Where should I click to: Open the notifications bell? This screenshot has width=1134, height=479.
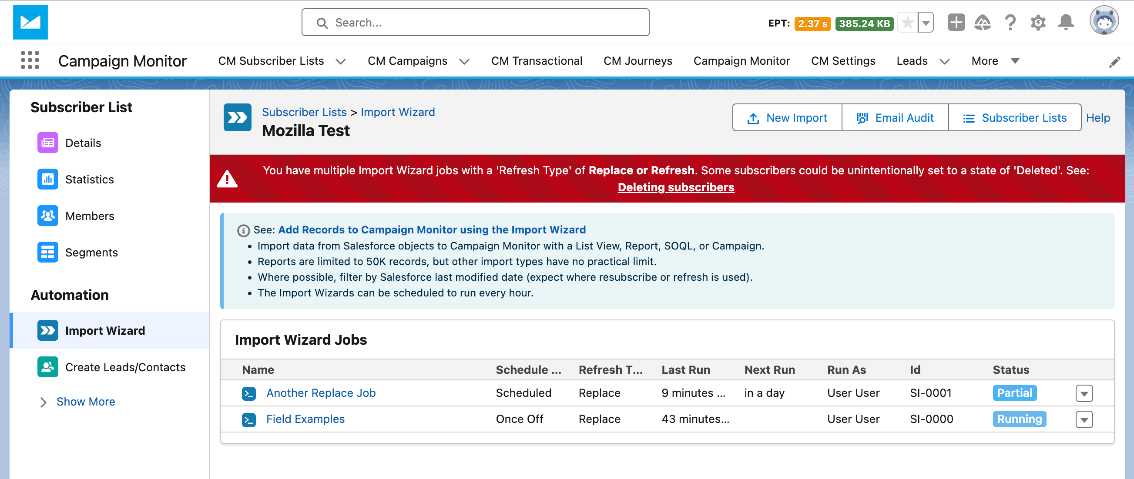pyautogui.click(x=1066, y=23)
